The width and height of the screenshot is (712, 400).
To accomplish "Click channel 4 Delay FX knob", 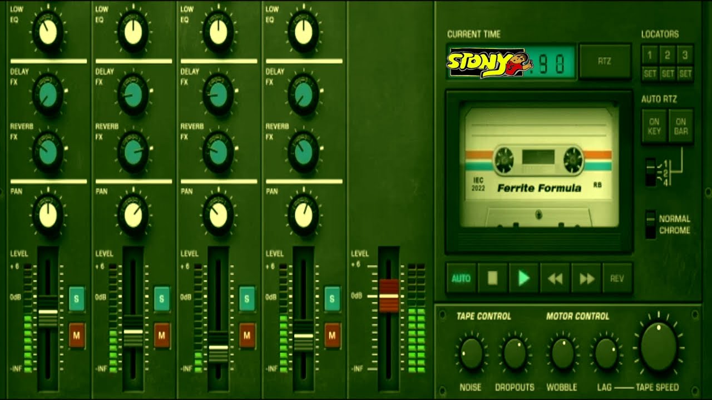I will 304,94.
